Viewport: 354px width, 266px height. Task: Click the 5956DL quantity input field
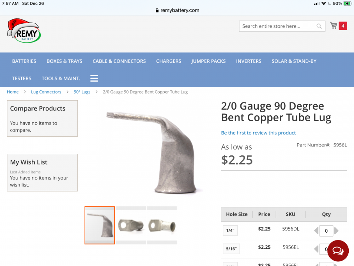coord(326,231)
